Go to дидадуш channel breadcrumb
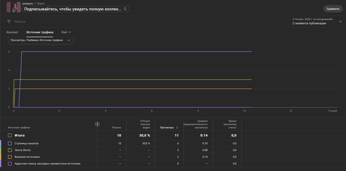The width and height of the screenshot is (346, 171). tap(28, 4)
